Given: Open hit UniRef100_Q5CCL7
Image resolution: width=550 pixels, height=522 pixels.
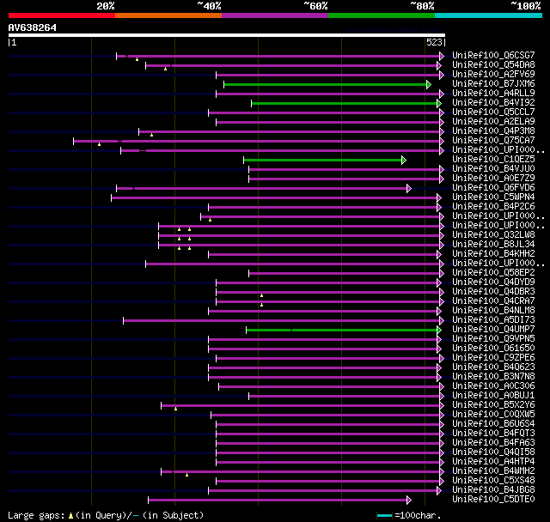Looking at the screenshot, I should click(493, 112).
